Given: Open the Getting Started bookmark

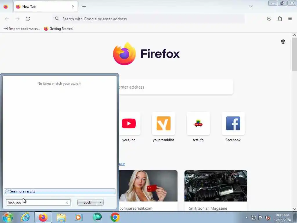Looking at the screenshot, I should coord(58,29).
